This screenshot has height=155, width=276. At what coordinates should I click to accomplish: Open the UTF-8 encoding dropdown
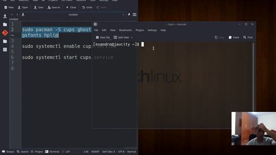coord(121,152)
